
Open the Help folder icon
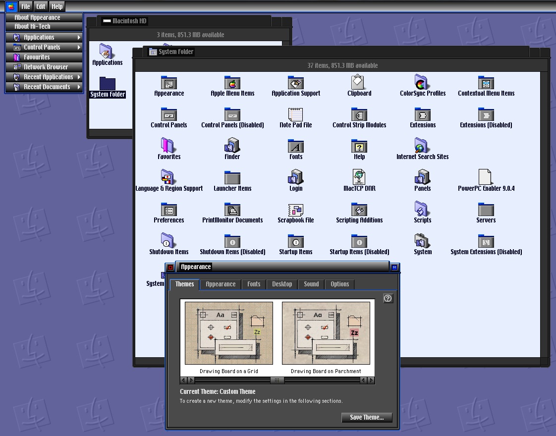tap(359, 146)
